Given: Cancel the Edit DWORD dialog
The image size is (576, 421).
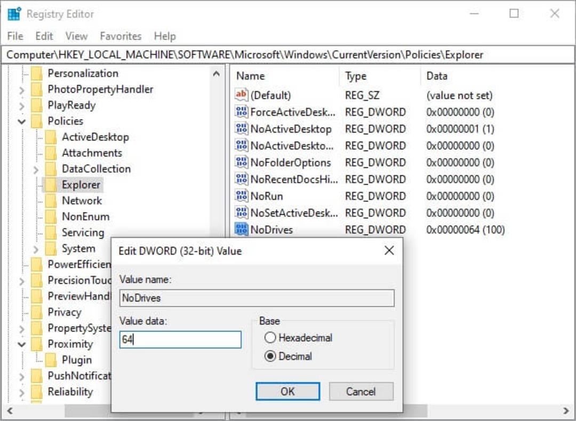Looking at the screenshot, I should (x=361, y=391).
